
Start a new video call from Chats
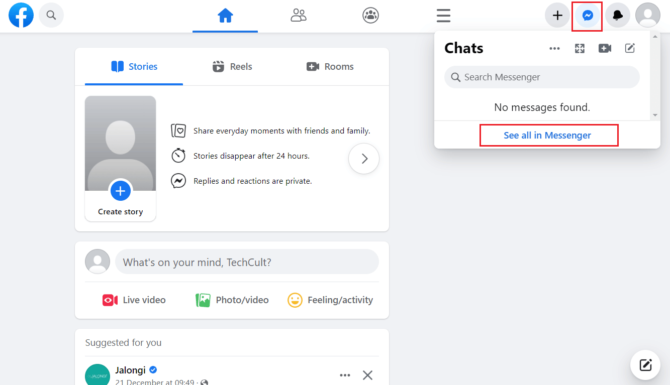click(605, 48)
